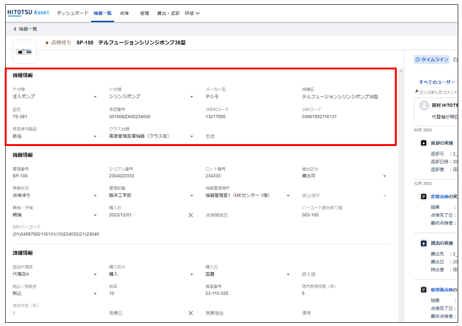Viewport: 462px width, 326px height.
Task: Click the 点検待ち status dot in the header
Action: point(47,43)
